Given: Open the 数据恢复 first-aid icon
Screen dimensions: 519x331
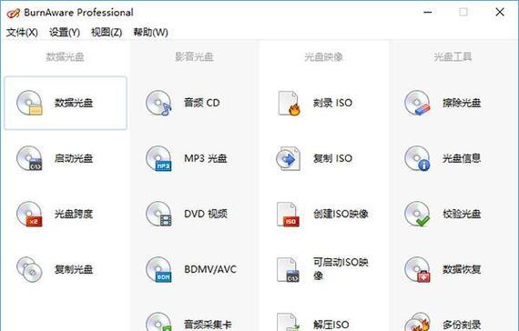Looking at the screenshot, I should coord(417,269).
